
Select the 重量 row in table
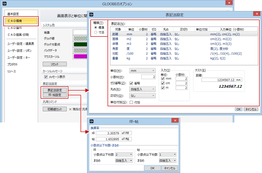click(x=184, y=59)
